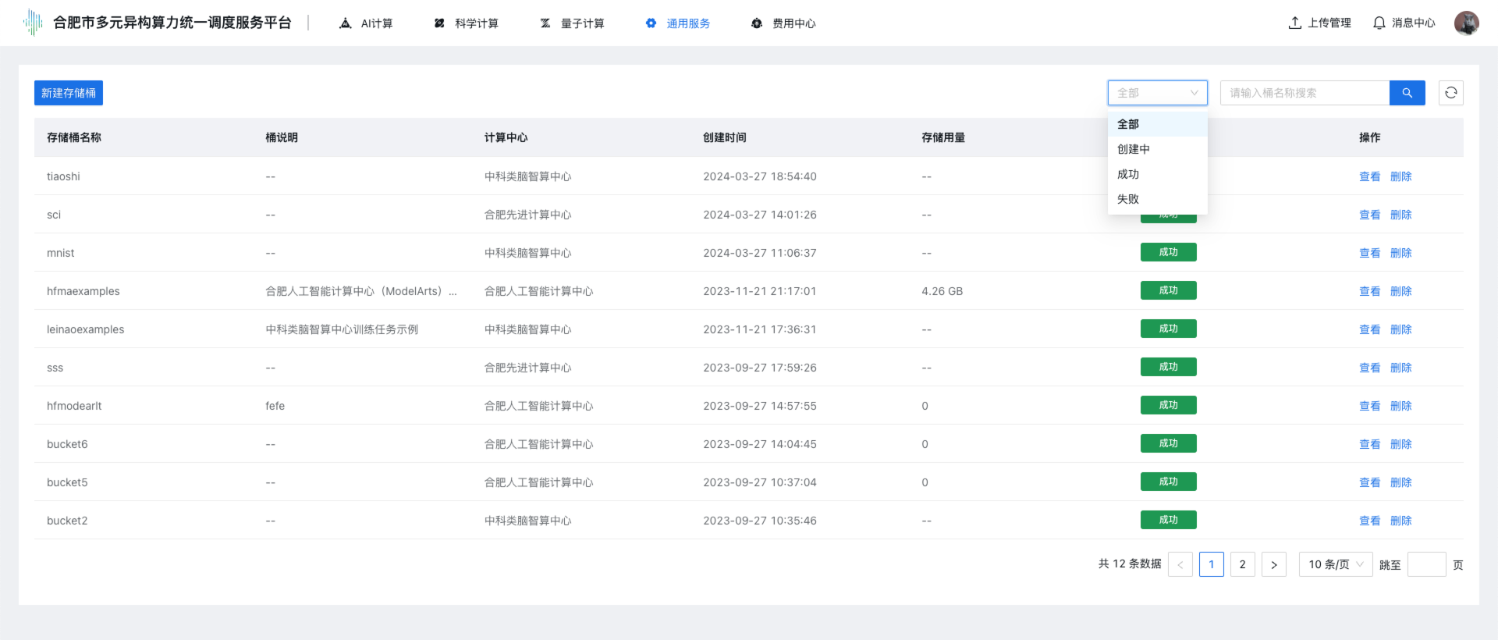This screenshot has width=1498, height=640.
Task: Click the 量子计算 nav icon
Action: (545, 23)
